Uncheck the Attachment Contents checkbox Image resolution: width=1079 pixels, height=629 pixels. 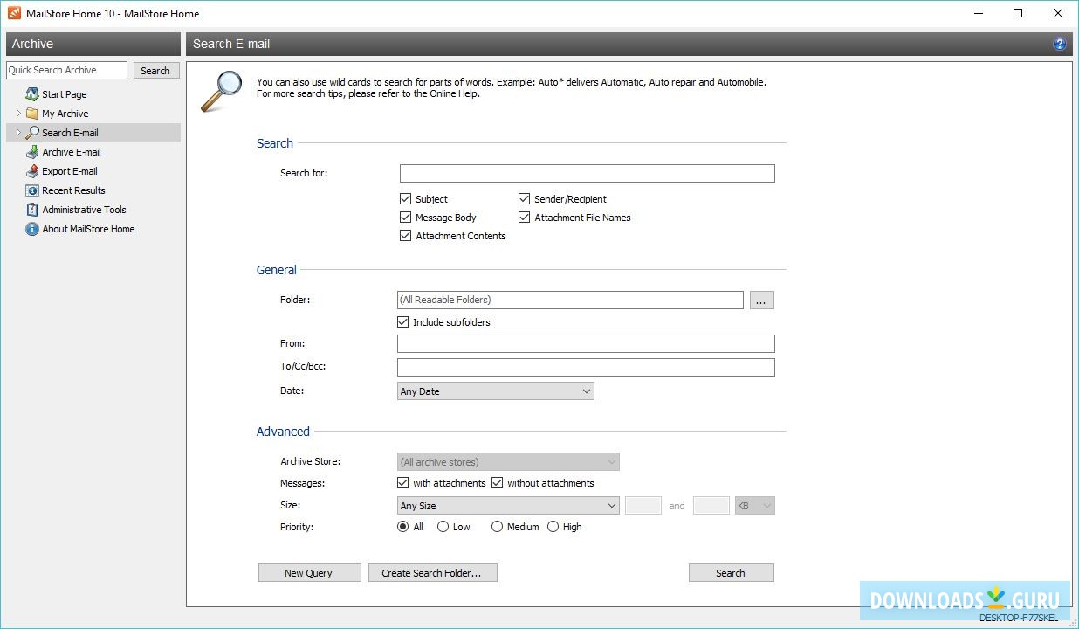click(x=405, y=236)
